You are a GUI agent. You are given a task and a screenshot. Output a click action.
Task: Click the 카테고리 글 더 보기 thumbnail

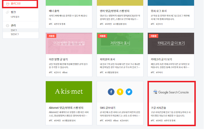171,43
